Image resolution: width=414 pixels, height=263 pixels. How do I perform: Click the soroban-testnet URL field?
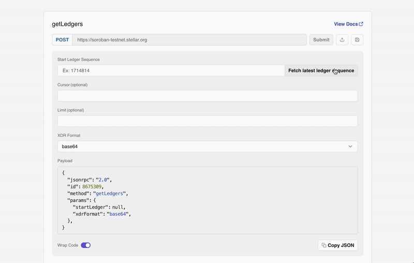tap(189, 40)
